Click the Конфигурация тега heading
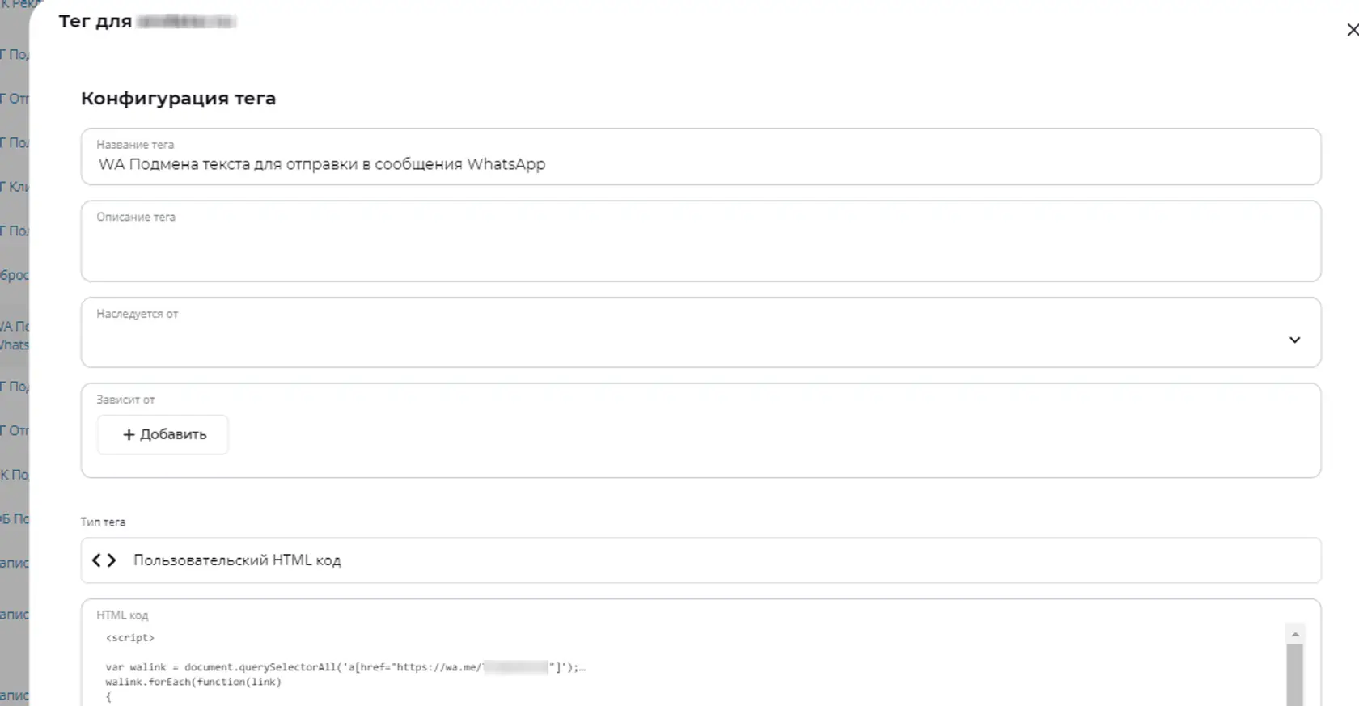 pos(178,99)
